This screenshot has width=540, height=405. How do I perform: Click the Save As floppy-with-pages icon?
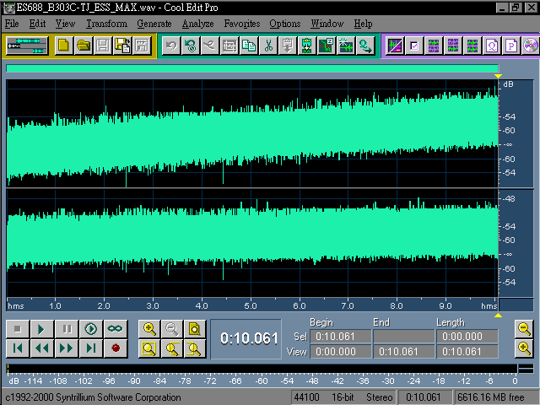[x=122, y=46]
